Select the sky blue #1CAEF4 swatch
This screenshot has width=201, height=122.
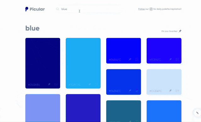point(83,63)
